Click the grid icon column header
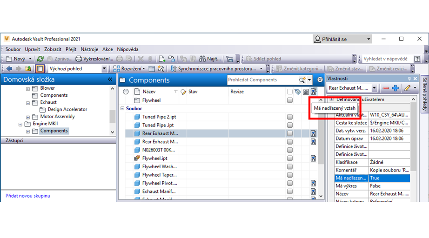This screenshot has width=429, height=238. pyautogui.click(x=306, y=92)
